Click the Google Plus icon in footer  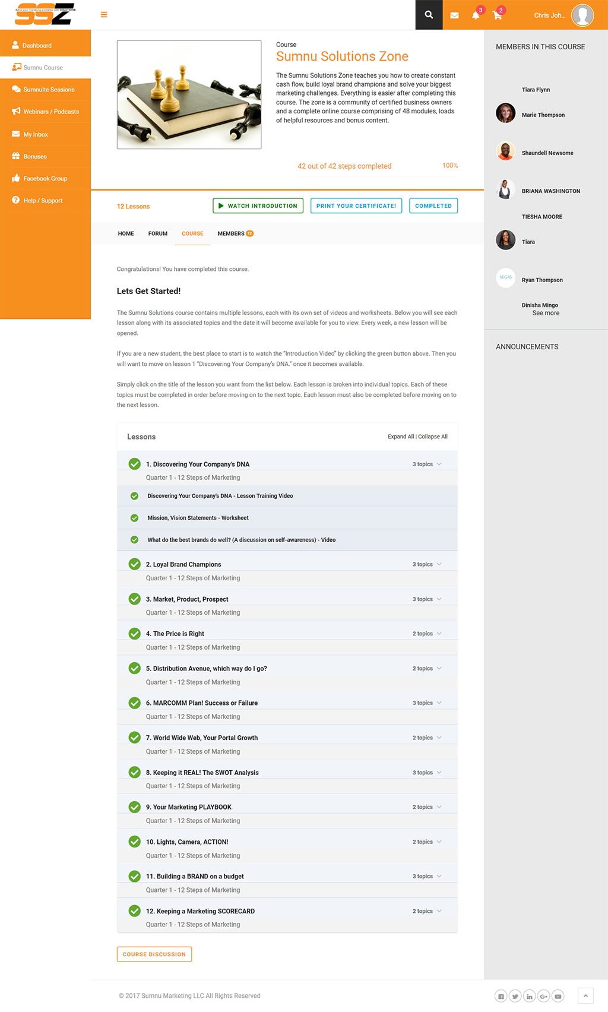pyautogui.click(x=544, y=996)
